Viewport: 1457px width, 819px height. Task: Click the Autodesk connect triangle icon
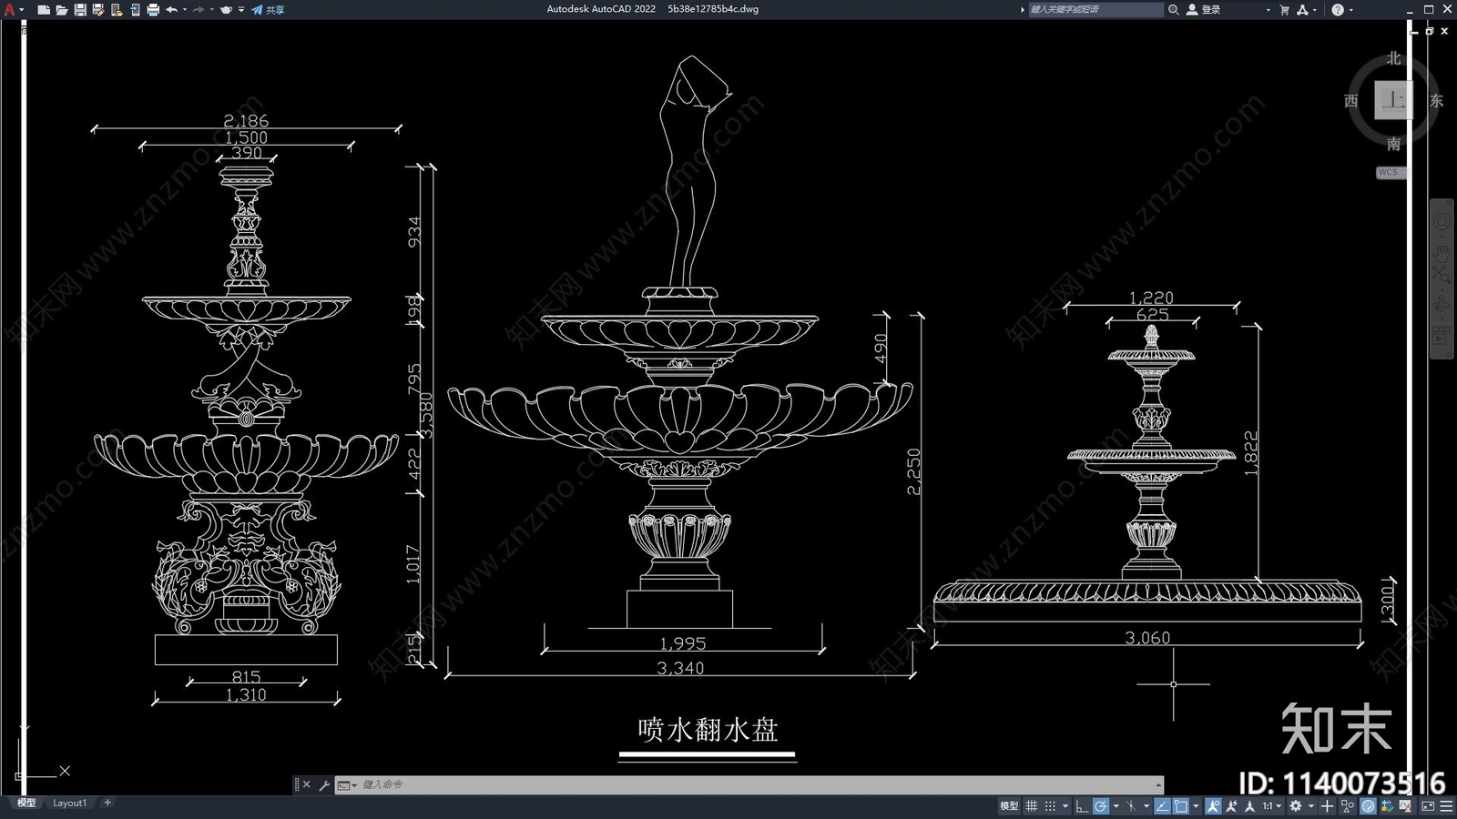[1303, 9]
